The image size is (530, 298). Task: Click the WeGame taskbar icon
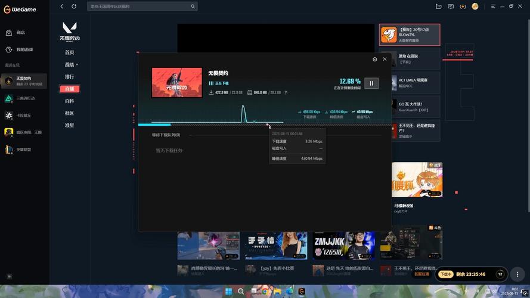pyautogui.click(x=302, y=291)
